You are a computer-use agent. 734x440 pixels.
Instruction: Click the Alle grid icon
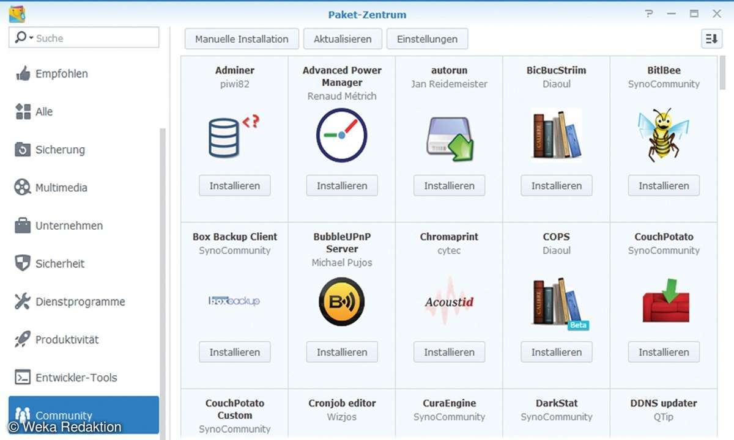pos(23,112)
